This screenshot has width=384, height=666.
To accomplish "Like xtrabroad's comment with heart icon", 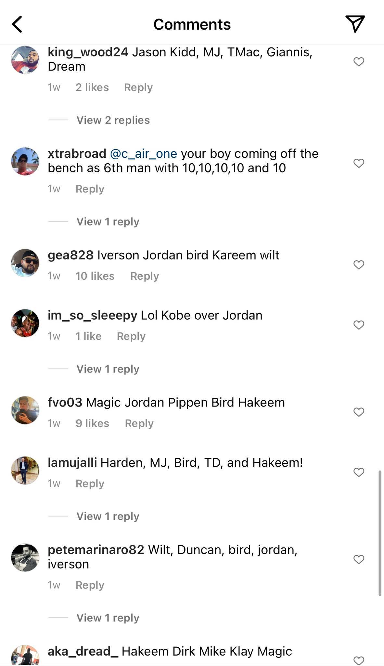I will coord(359,163).
